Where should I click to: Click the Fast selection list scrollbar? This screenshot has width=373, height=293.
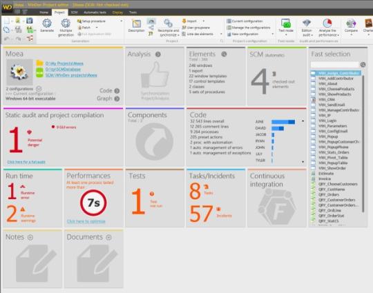(x=363, y=144)
